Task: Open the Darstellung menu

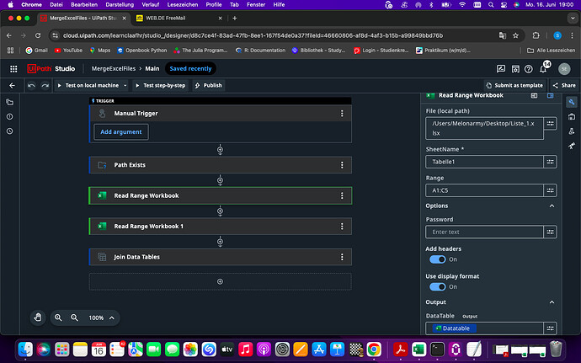Action: [120, 5]
